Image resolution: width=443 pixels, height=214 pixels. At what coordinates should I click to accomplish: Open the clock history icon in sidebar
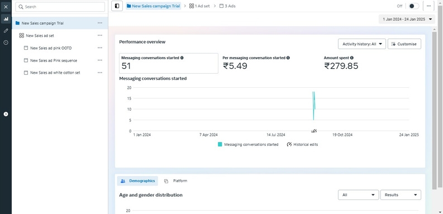[6, 42]
